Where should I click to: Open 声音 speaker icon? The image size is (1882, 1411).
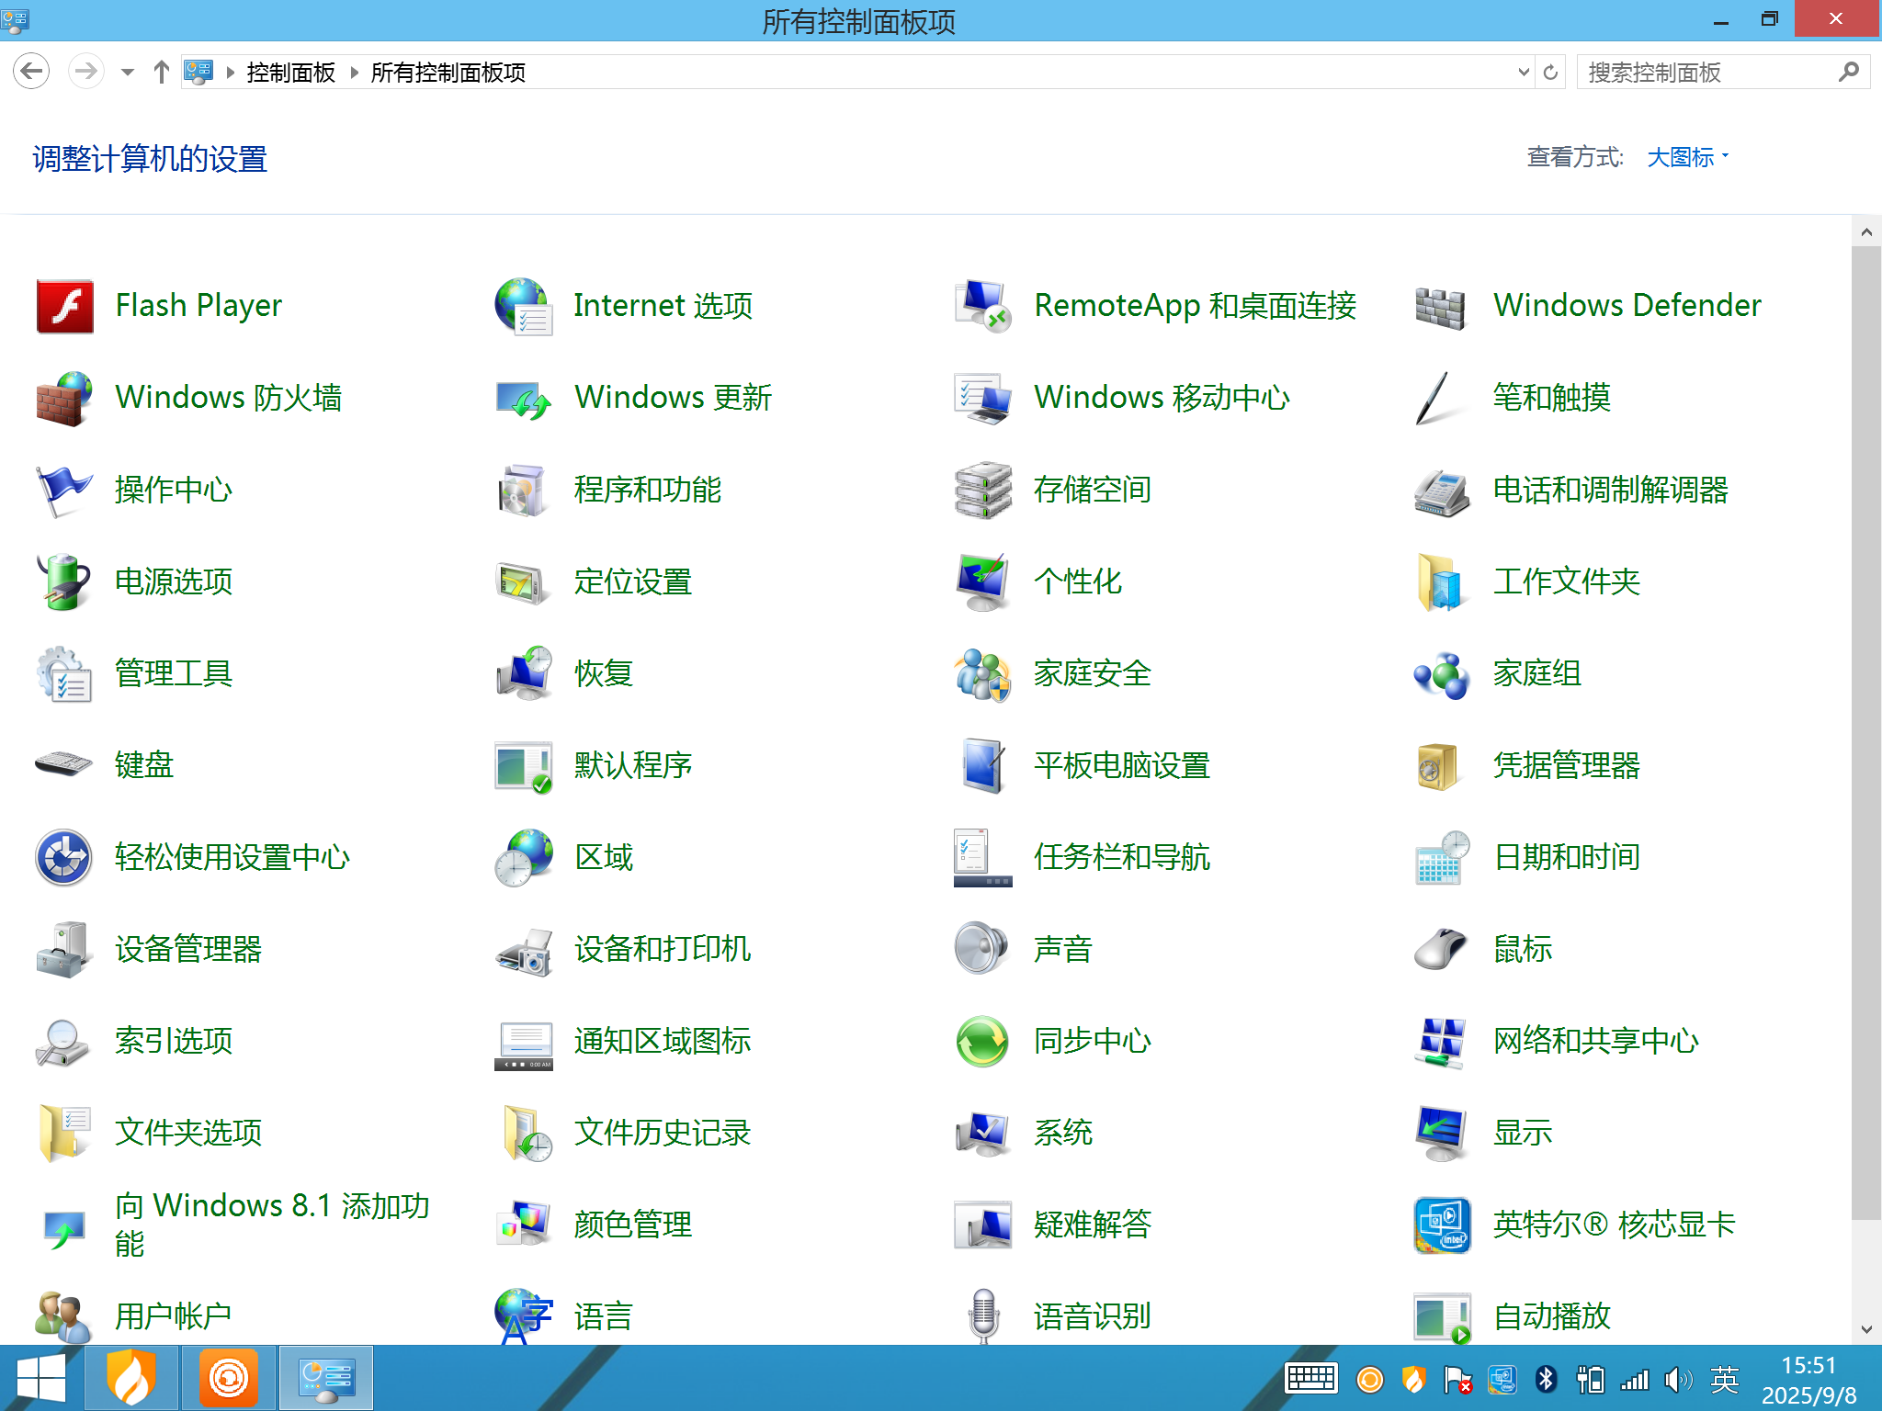981,948
